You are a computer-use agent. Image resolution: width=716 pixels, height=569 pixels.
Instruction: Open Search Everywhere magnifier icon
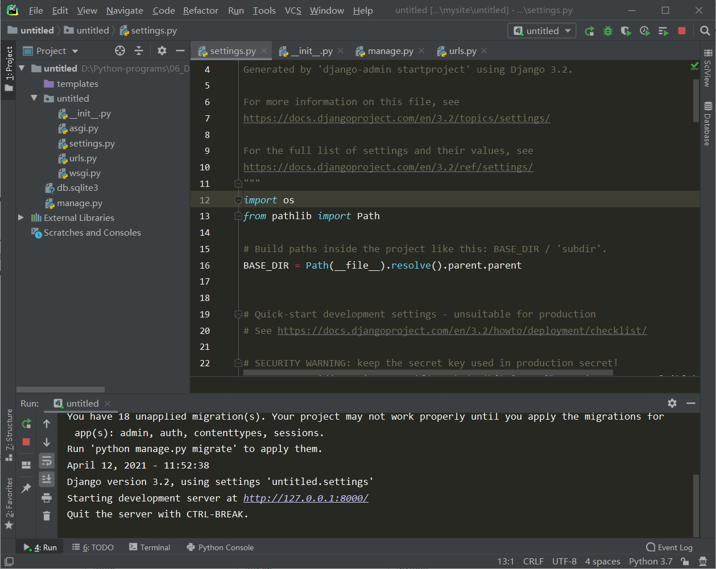(x=705, y=31)
